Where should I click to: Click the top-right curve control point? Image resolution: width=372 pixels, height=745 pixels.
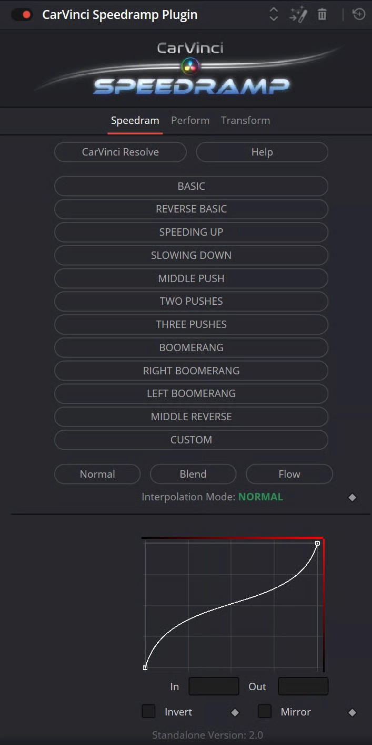tap(317, 543)
